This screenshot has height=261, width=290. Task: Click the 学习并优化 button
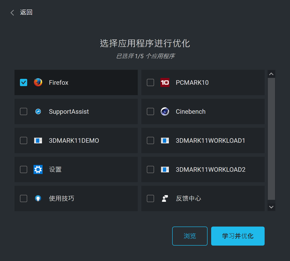[x=238, y=236]
